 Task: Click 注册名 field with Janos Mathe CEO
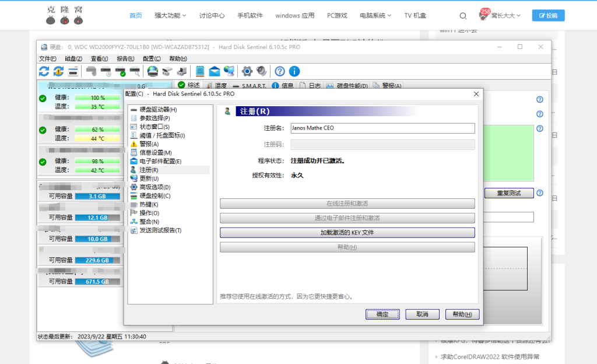pos(382,128)
